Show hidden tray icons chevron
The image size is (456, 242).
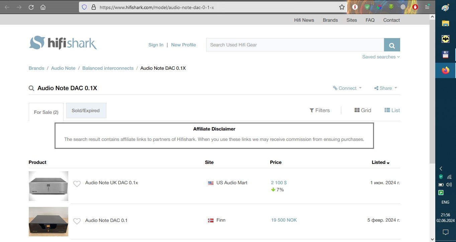(441, 169)
